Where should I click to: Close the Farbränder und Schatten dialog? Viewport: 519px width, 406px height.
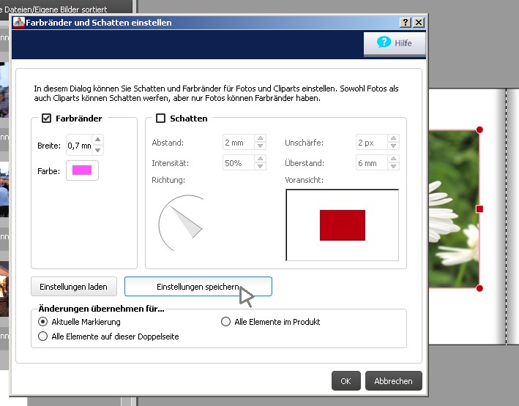pos(419,22)
